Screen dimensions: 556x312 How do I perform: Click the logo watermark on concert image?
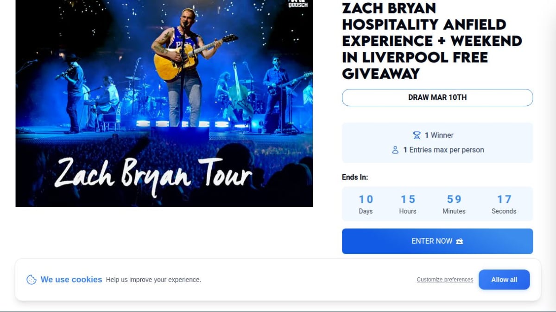click(x=298, y=4)
